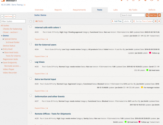Select Recreate access suite

point(13,66)
